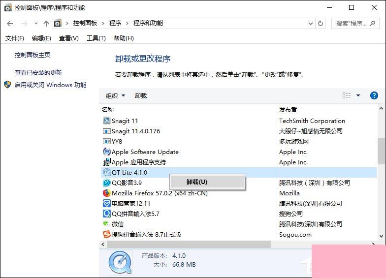Viewport: 386px width, 278px height.
Task: Choose 卸载(U) in the context menu
Action: point(207,182)
